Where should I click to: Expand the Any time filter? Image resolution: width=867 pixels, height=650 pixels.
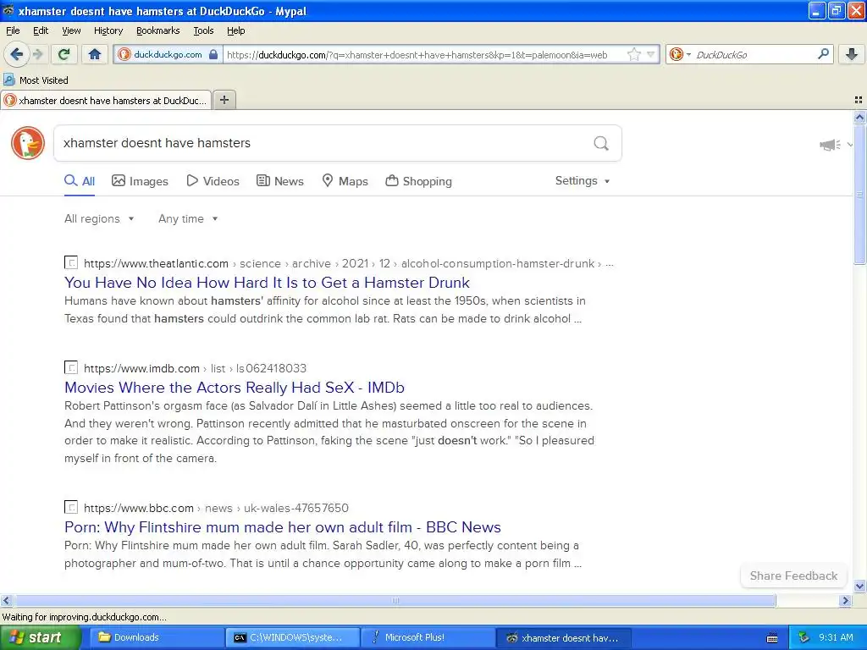click(188, 219)
